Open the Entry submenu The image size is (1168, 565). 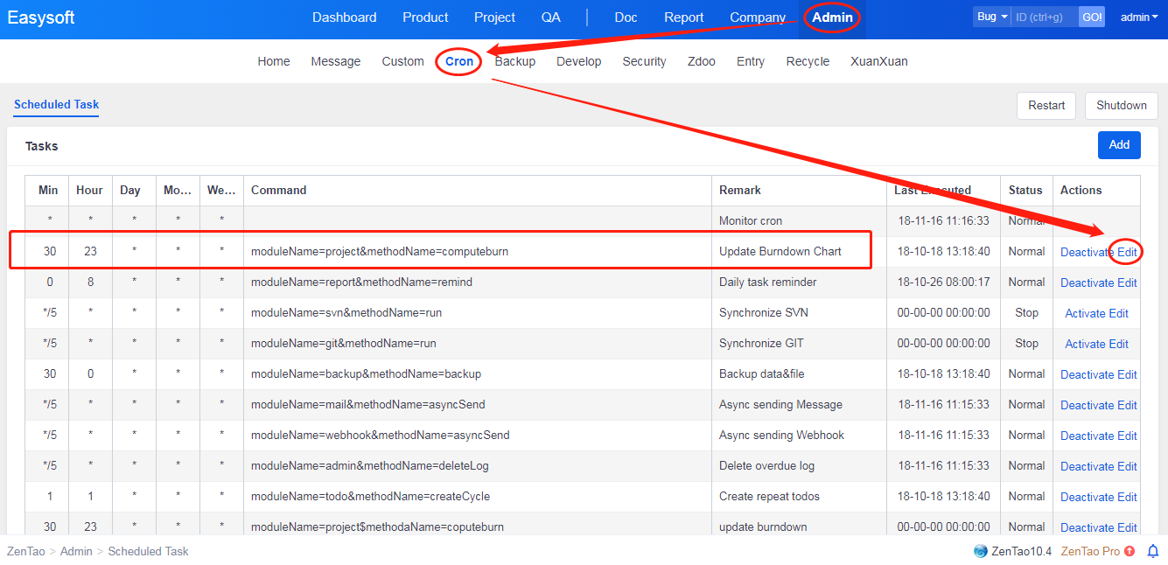click(751, 61)
